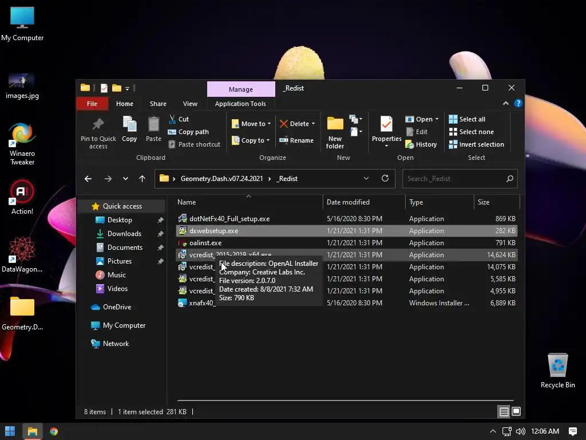This screenshot has height=440, width=586.
Task: Open the Application Tools tab
Action: tap(240, 104)
